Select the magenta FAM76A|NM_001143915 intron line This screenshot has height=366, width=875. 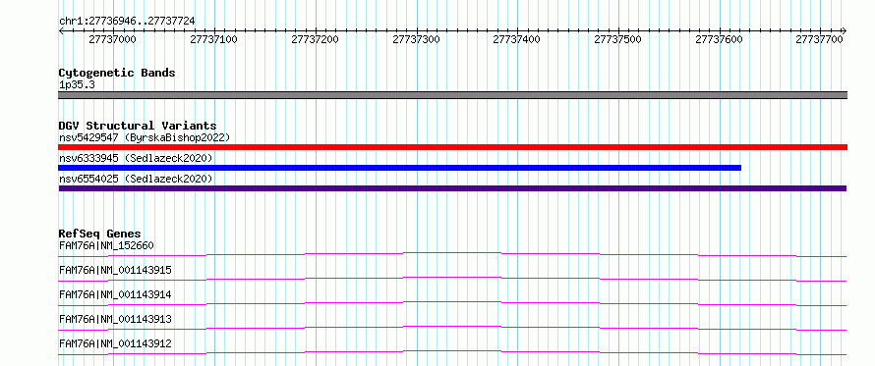(452, 279)
